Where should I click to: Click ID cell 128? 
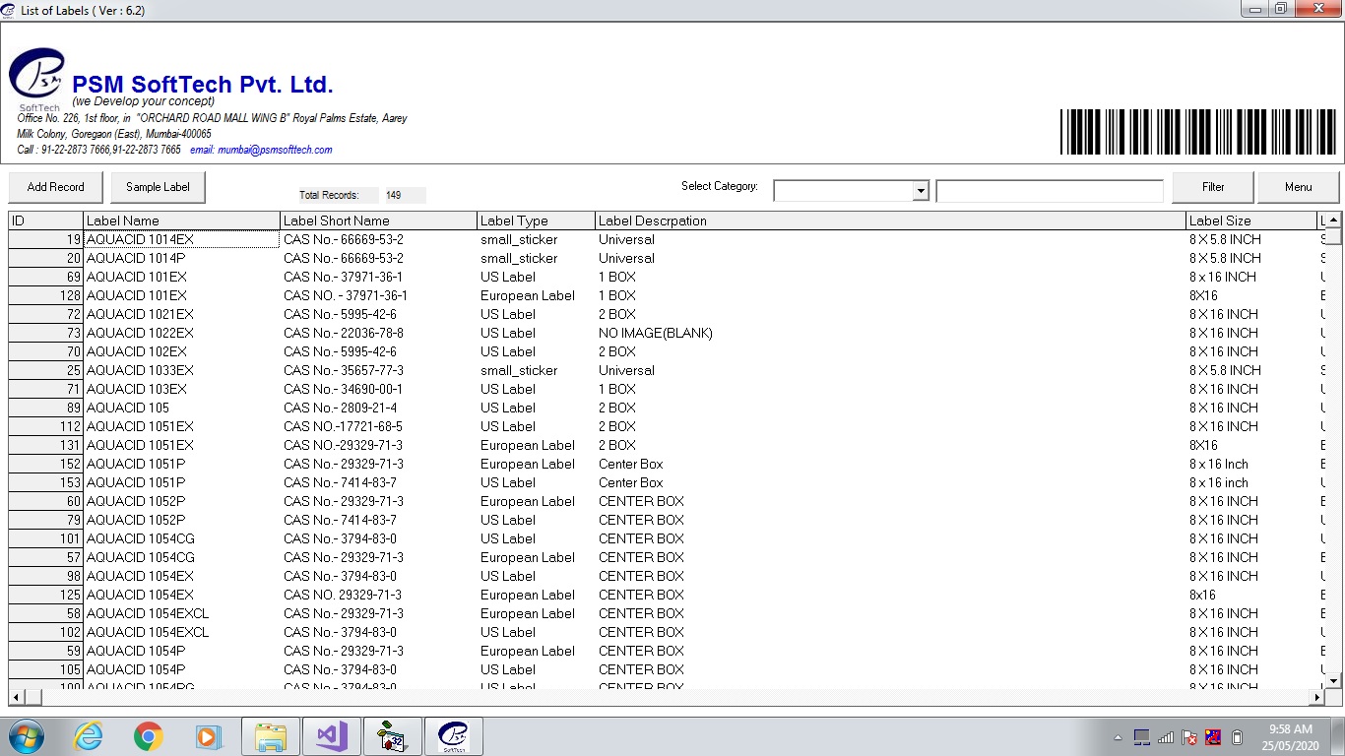[x=45, y=295]
